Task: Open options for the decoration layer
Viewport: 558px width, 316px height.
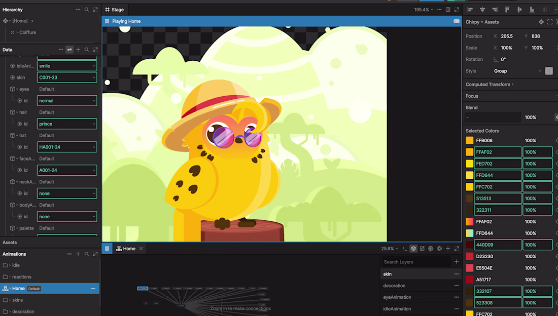Action: point(457,286)
